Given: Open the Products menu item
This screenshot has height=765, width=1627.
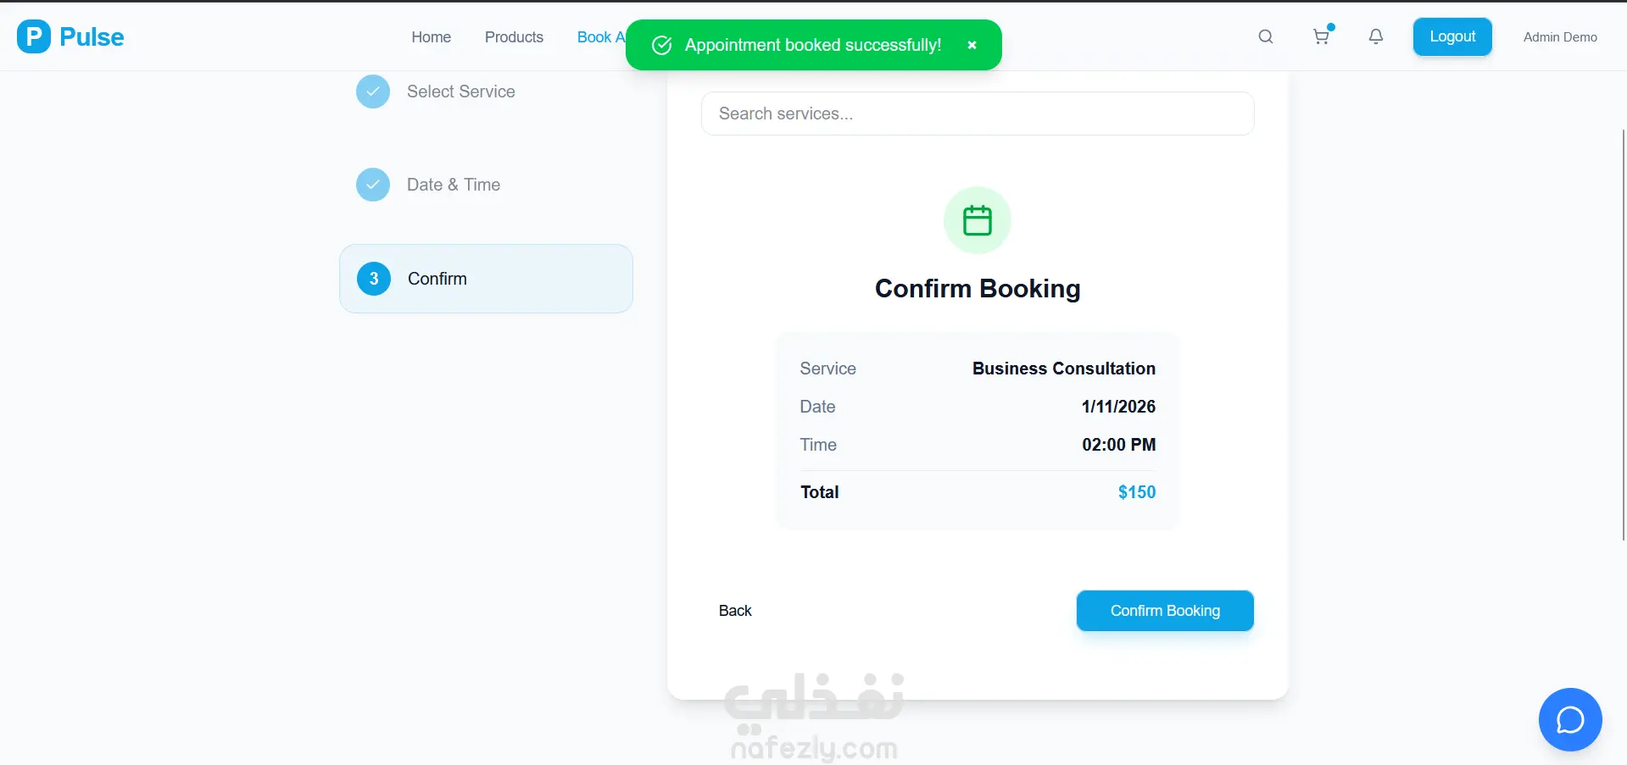Looking at the screenshot, I should [514, 37].
